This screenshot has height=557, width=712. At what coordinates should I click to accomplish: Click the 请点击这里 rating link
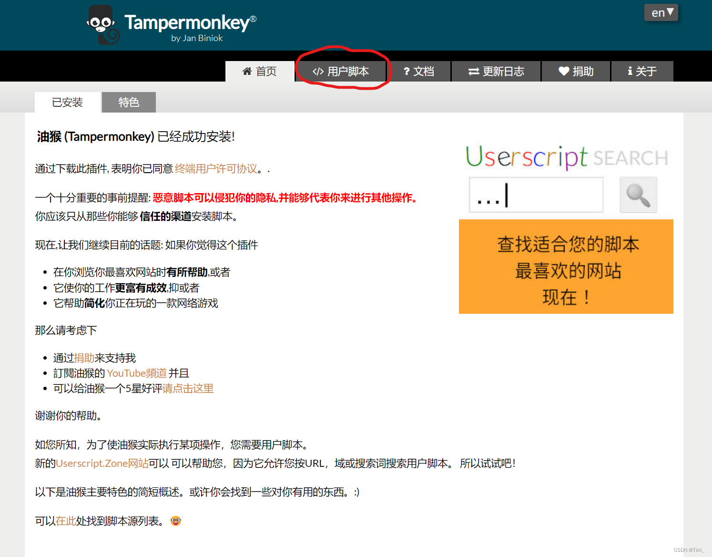click(188, 389)
